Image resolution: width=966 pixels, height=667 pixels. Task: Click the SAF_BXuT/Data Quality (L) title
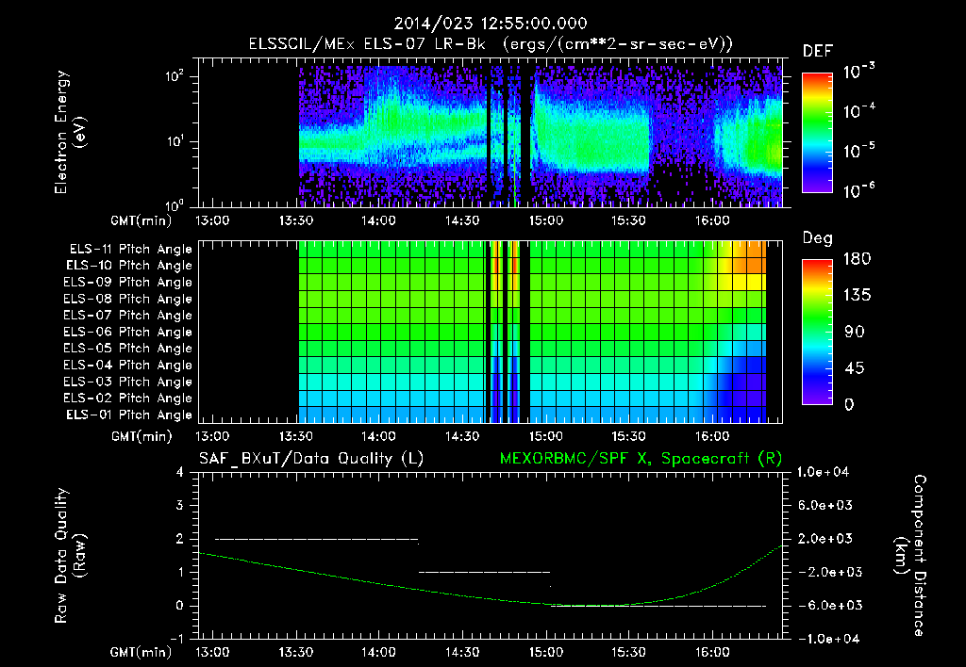311,459
